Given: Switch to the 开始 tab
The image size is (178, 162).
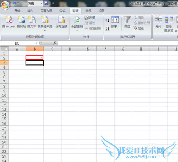Looking at the screenshot, I should [x=17, y=11].
